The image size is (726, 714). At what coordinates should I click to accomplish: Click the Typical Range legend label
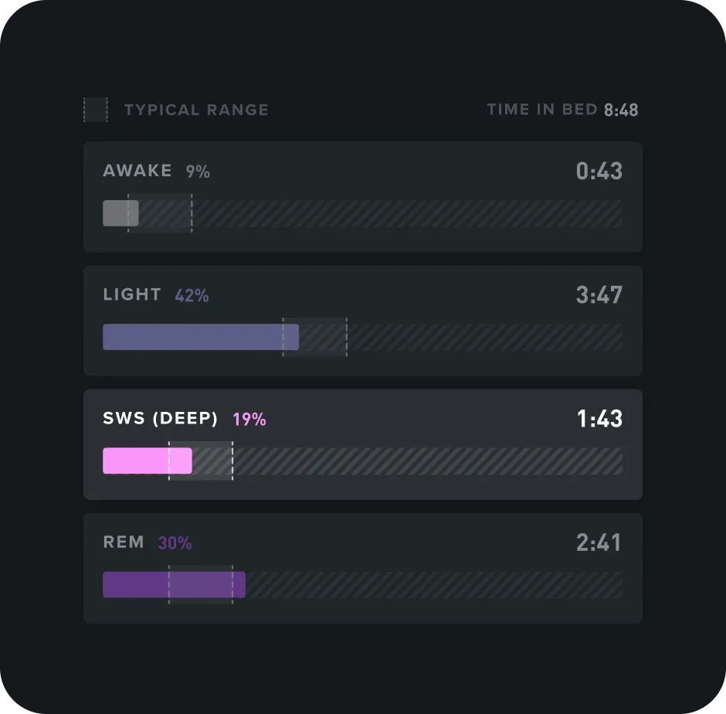[196, 110]
